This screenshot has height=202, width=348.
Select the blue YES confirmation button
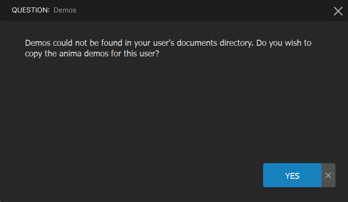[x=292, y=175]
